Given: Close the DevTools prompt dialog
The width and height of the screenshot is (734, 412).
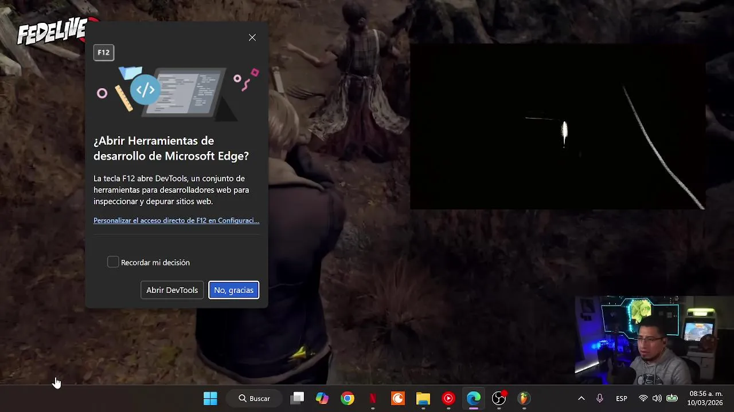Looking at the screenshot, I should click(252, 37).
